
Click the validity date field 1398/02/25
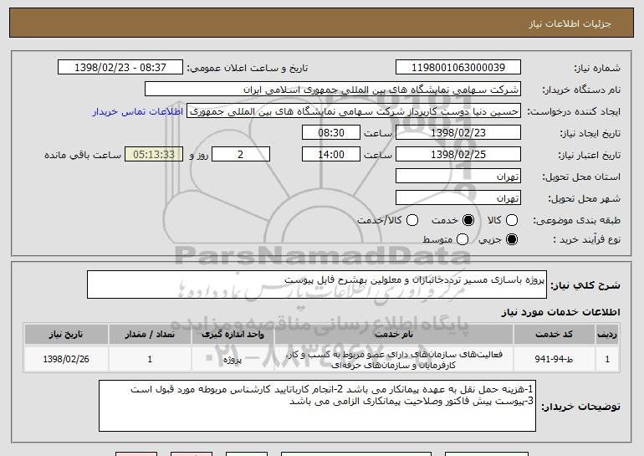pos(458,155)
